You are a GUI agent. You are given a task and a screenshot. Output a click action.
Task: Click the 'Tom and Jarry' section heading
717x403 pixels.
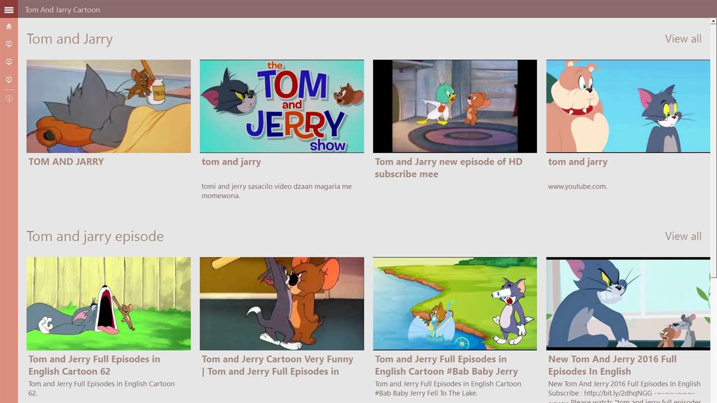(70, 39)
